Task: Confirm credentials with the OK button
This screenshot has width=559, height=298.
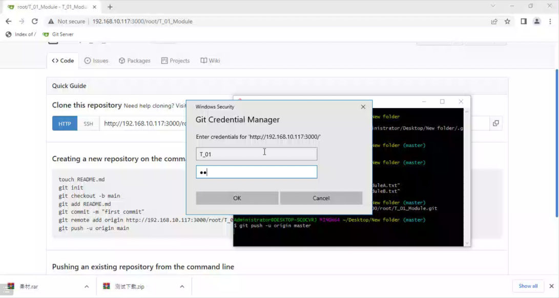Action: click(x=237, y=198)
